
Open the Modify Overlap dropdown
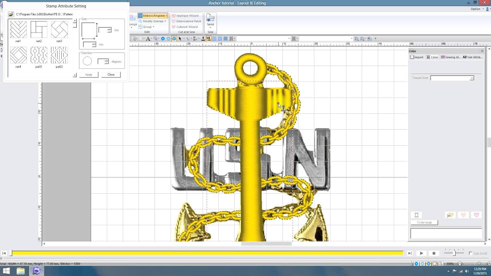(153, 21)
